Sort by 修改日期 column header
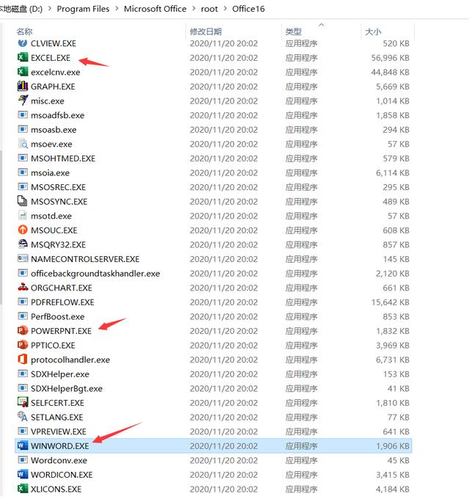 pyautogui.click(x=206, y=32)
